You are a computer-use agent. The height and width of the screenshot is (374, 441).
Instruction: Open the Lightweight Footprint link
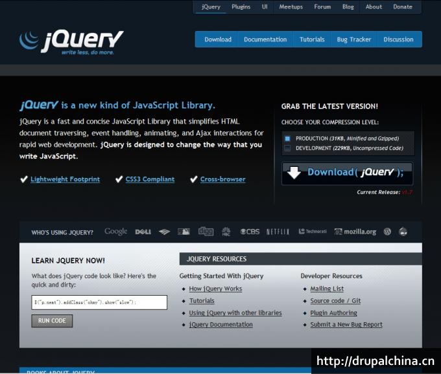66,179
